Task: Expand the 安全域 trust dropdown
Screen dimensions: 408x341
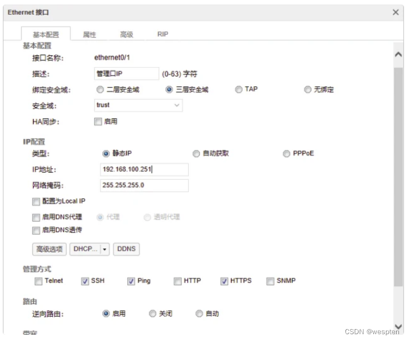Action: click(x=177, y=105)
